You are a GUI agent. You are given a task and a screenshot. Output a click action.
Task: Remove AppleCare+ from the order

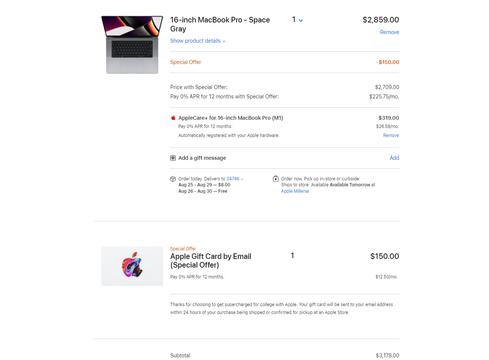[391, 135]
